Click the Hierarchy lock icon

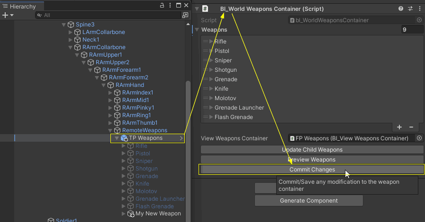point(163,5)
